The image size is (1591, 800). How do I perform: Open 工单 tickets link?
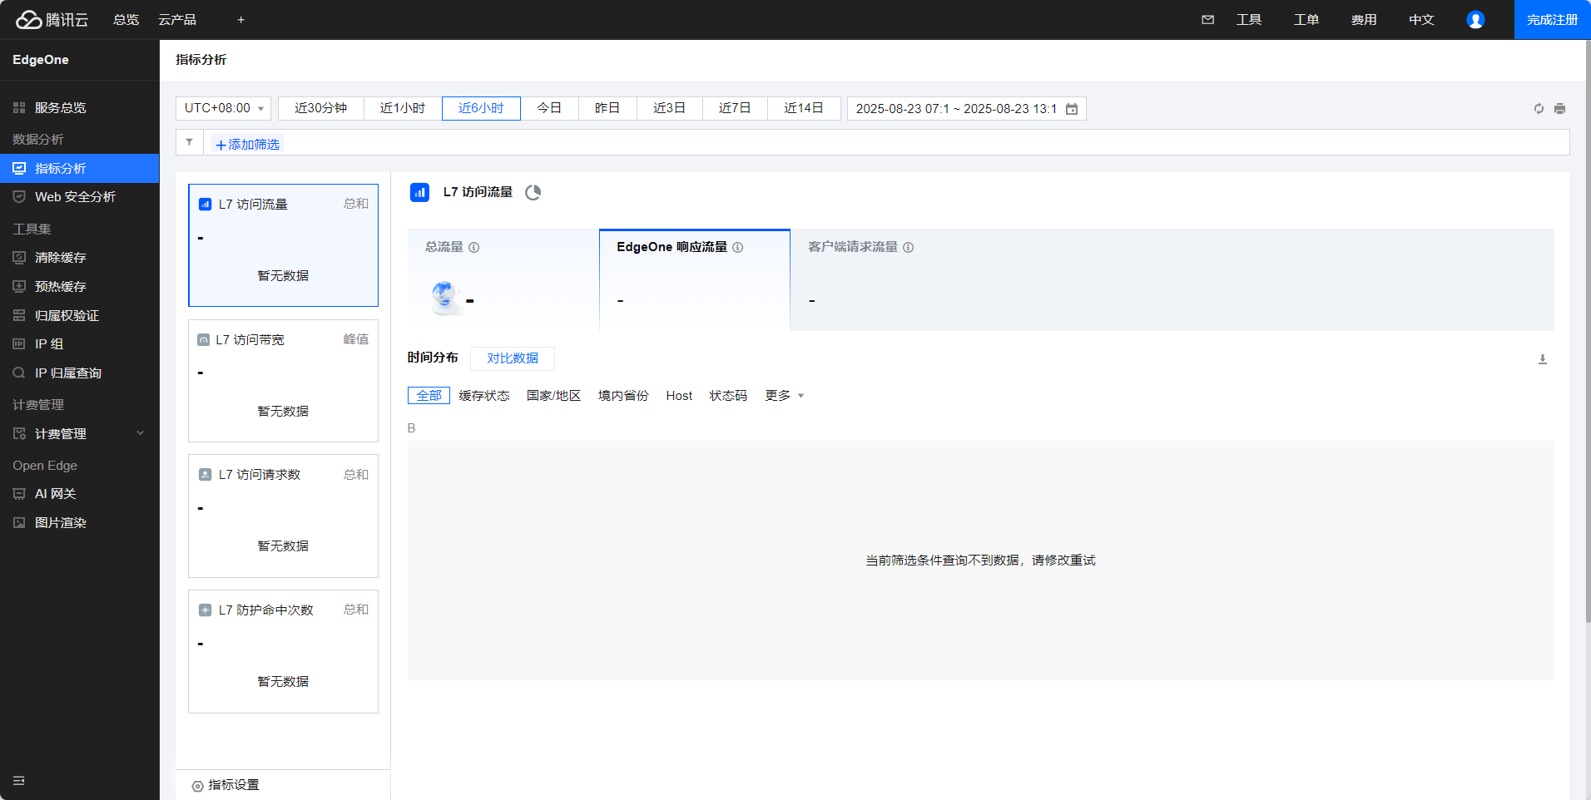click(1306, 20)
